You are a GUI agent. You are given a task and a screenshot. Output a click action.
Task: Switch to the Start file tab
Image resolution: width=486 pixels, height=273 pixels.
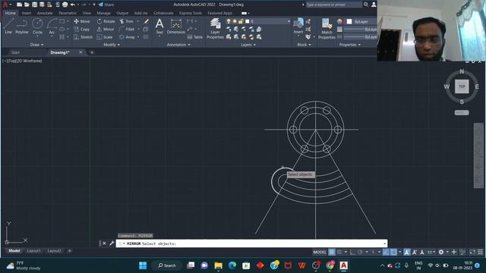click(x=15, y=52)
